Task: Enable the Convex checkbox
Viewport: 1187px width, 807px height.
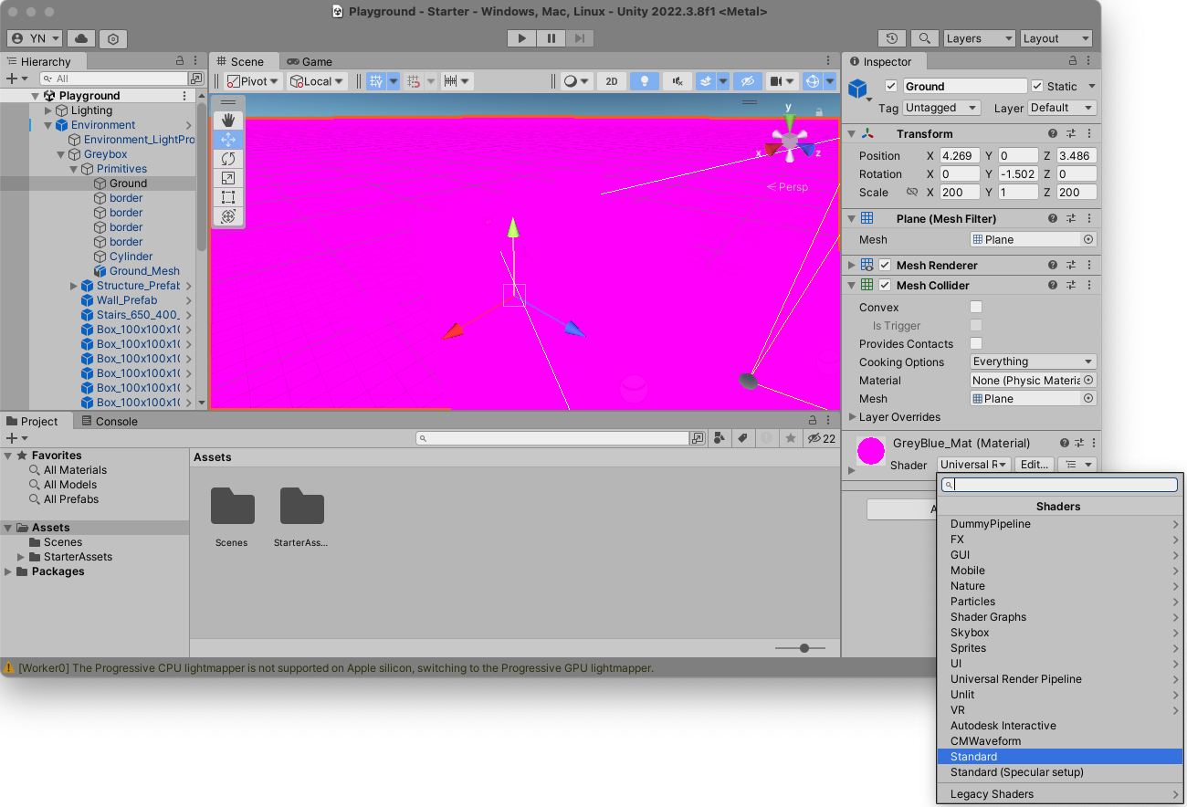Action: coord(976,308)
